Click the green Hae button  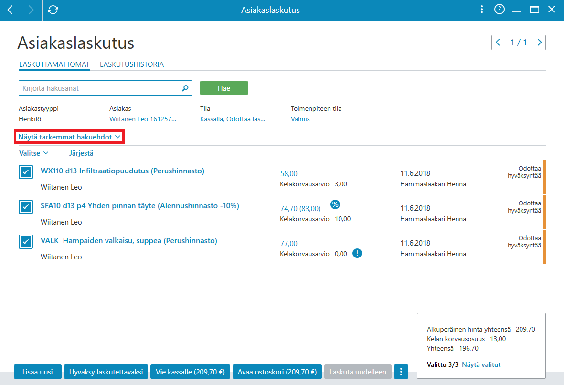point(223,88)
